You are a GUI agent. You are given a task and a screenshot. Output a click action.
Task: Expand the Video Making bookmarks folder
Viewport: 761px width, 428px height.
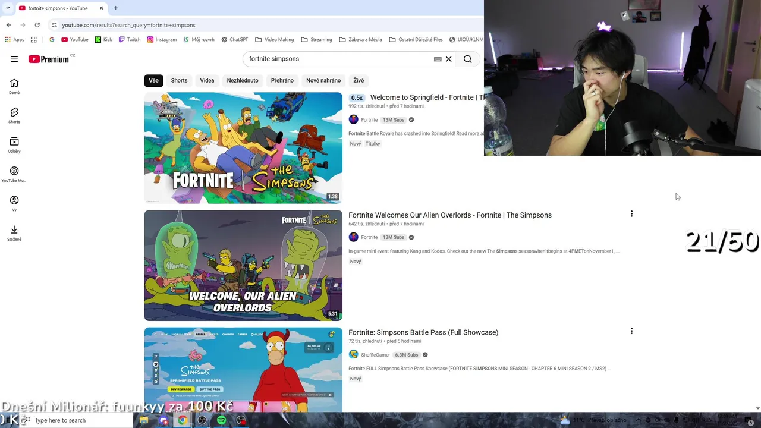[275, 40]
